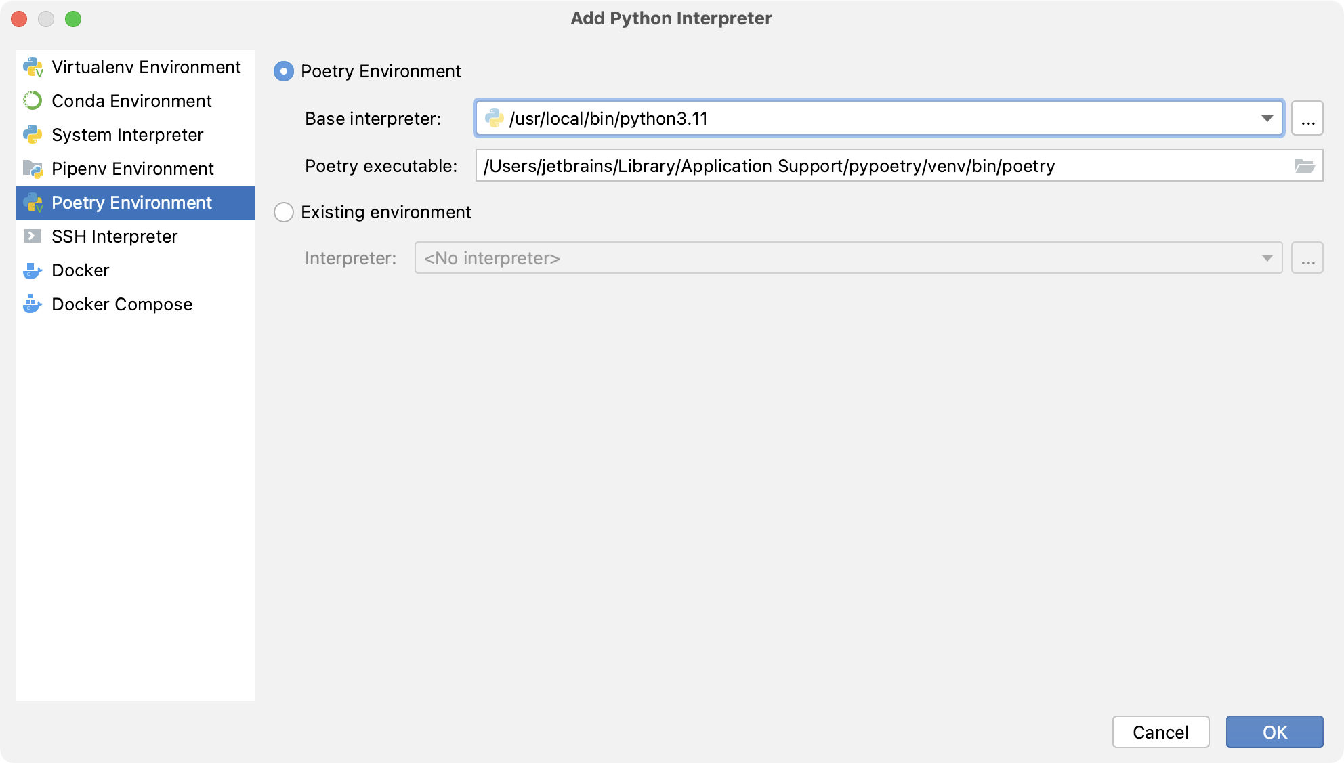Click the System Interpreter python icon

coord(33,135)
